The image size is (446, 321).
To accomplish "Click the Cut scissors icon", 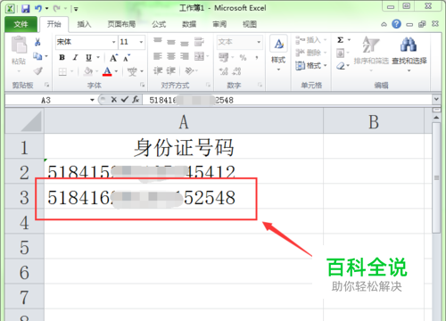I will pyautogui.click(x=37, y=42).
